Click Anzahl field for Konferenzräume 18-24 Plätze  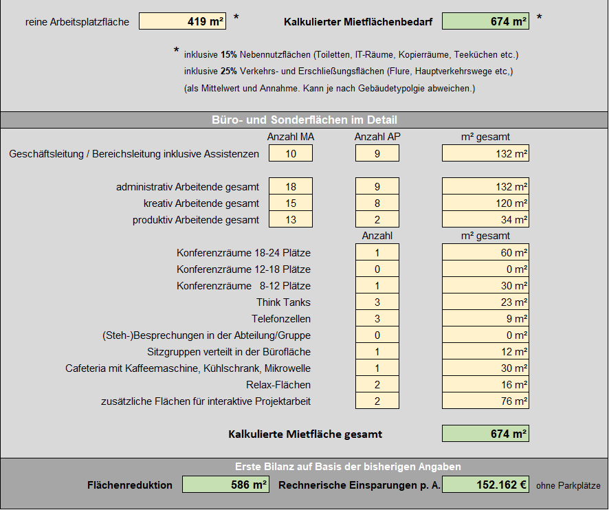[377, 252]
